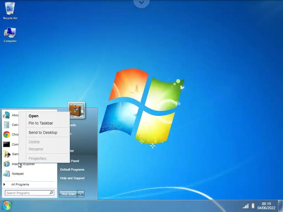Open Default Programs link
Image resolution: width=283 pixels, height=212 pixels.
[x=72, y=169]
